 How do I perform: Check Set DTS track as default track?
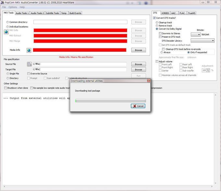pyautogui.click(x=160, y=45)
